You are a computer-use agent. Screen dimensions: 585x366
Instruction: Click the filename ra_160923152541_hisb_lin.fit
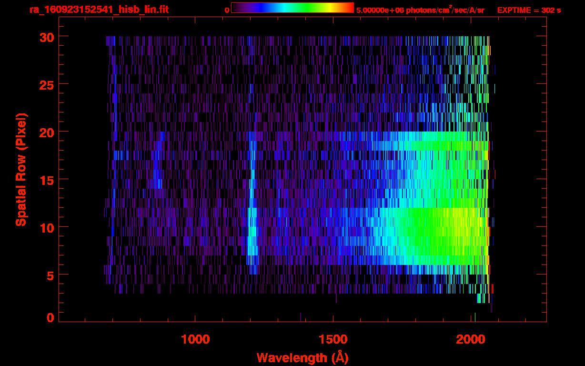click(x=99, y=9)
